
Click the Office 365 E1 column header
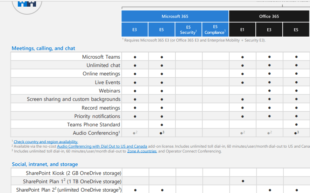click(x=242, y=30)
